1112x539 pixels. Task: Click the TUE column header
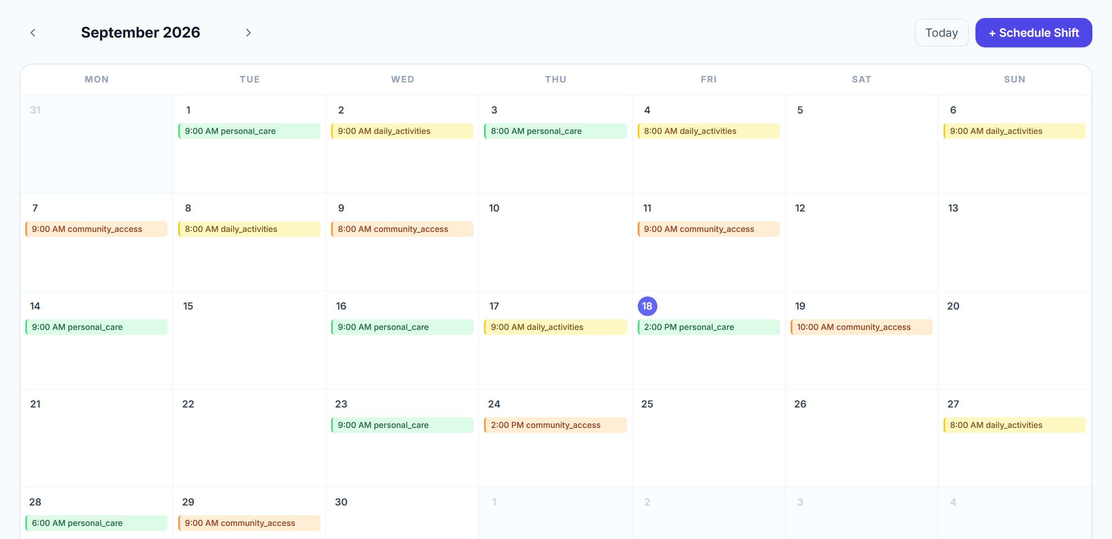(249, 79)
